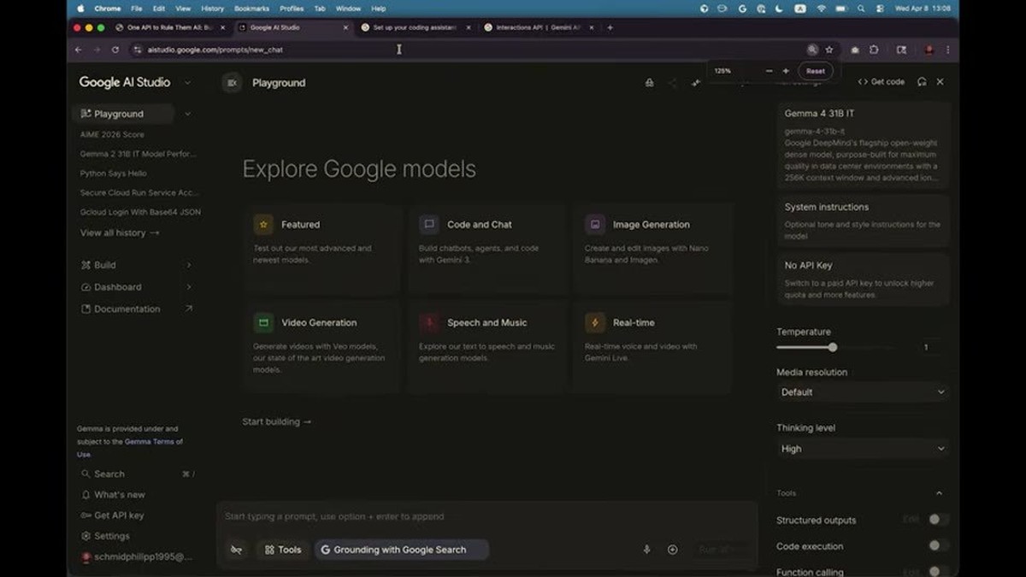
Task: Toggle Code execution switch
Action: point(938,545)
